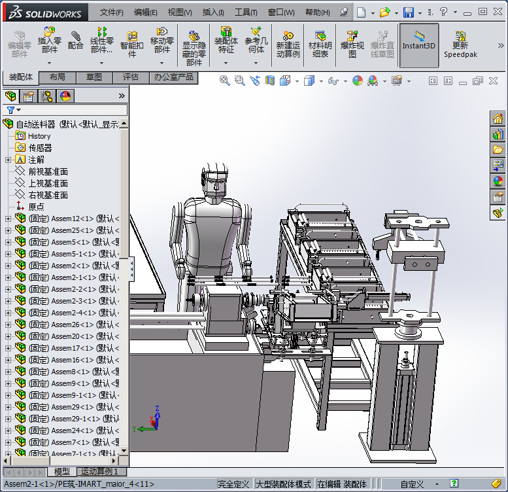Image resolution: width=508 pixels, height=492 pixels.
Task: Open the DisplayManager tab icon
Action: click(x=65, y=96)
